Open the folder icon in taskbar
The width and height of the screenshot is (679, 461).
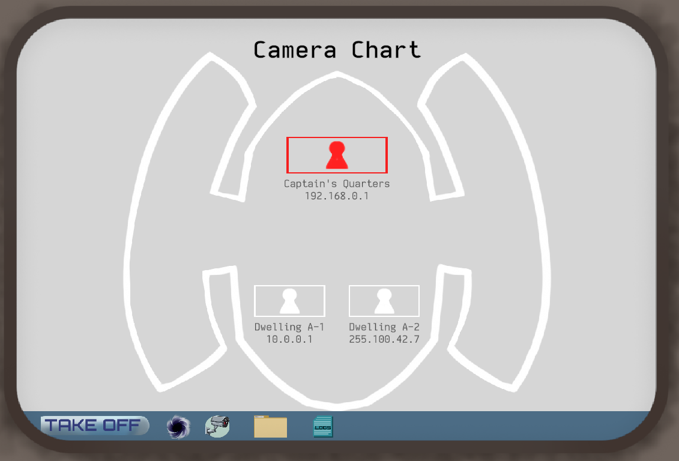(x=271, y=426)
